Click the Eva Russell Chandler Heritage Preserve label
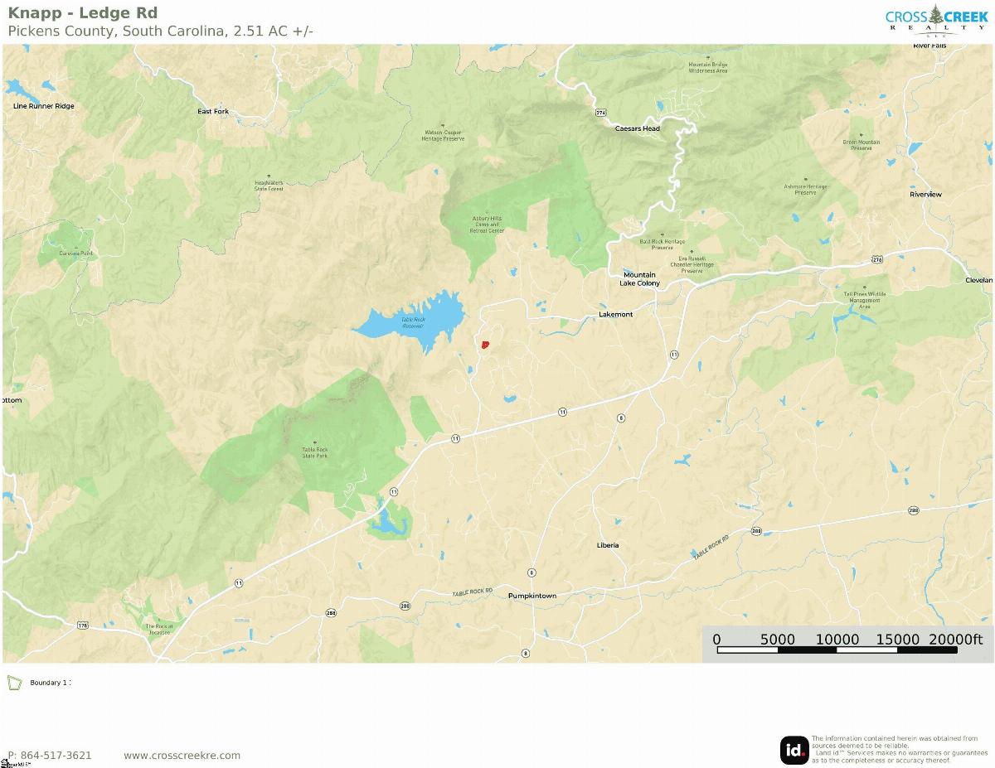 (x=692, y=263)
